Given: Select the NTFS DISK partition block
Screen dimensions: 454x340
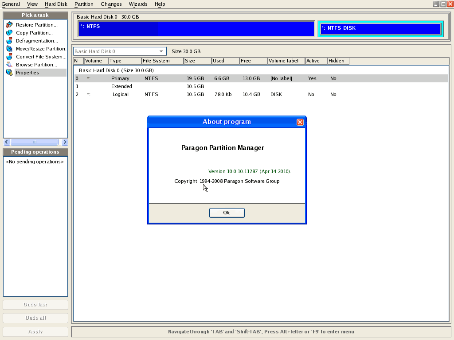Looking at the screenshot, I should tap(380, 29).
